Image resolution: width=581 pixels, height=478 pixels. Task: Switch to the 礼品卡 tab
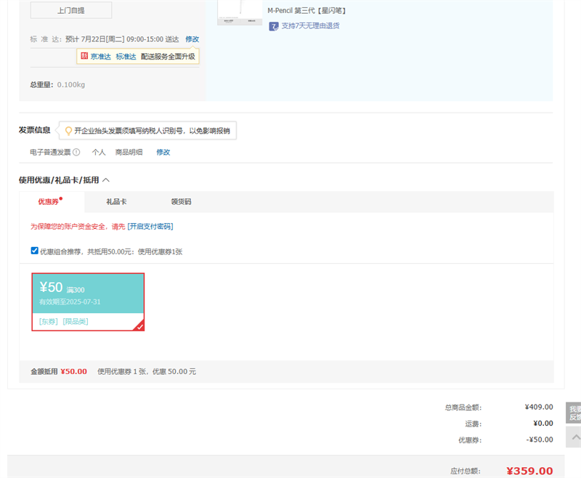pos(116,202)
